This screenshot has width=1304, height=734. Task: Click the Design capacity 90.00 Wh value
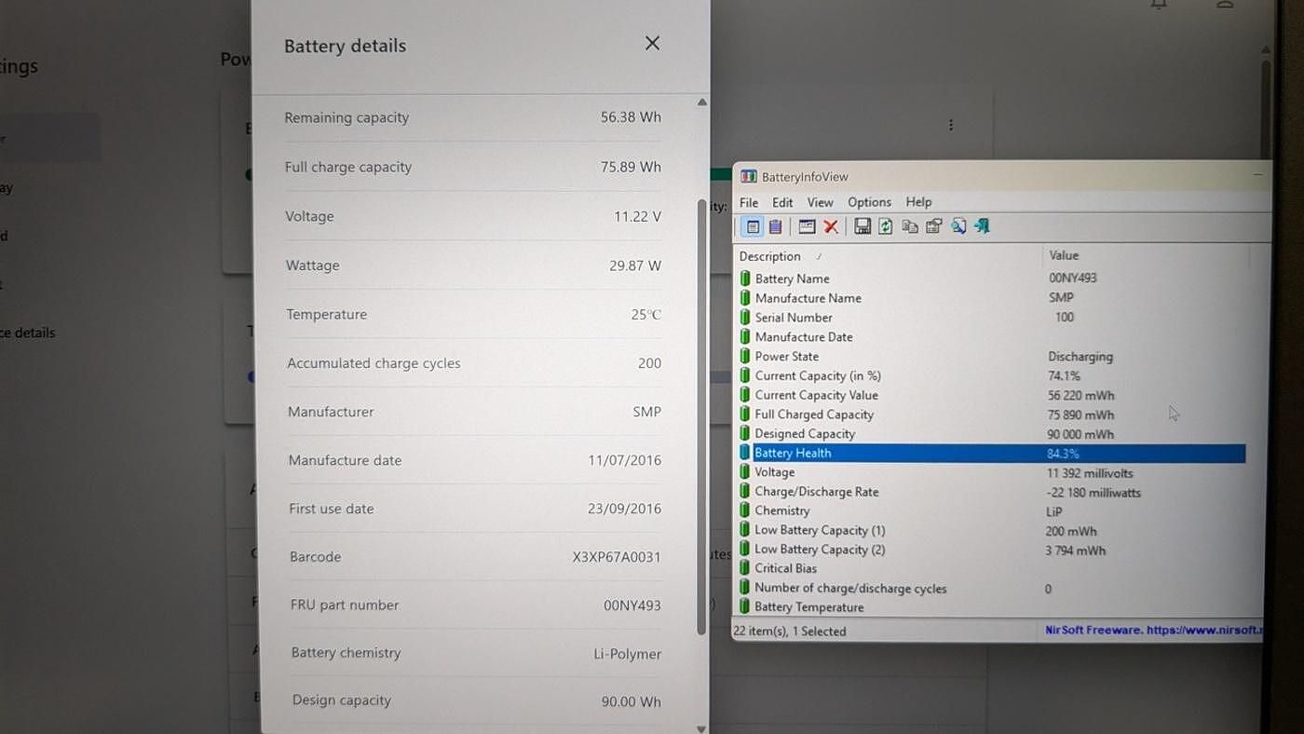point(631,701)
